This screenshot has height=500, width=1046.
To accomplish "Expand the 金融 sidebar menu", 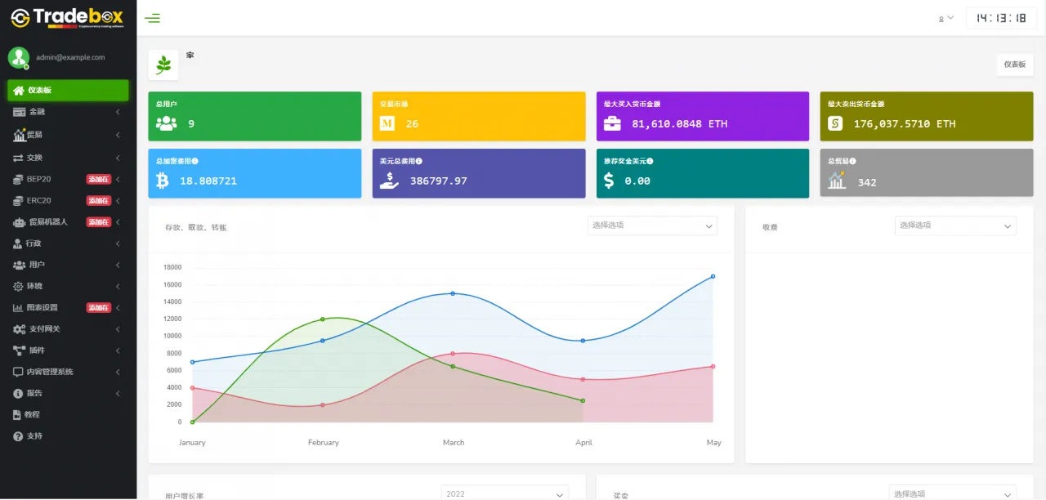I will pyautogui.click(x=68, y=112).
